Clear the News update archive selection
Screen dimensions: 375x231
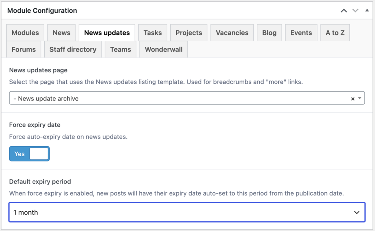pyautogui.click(x=353, y=99)
